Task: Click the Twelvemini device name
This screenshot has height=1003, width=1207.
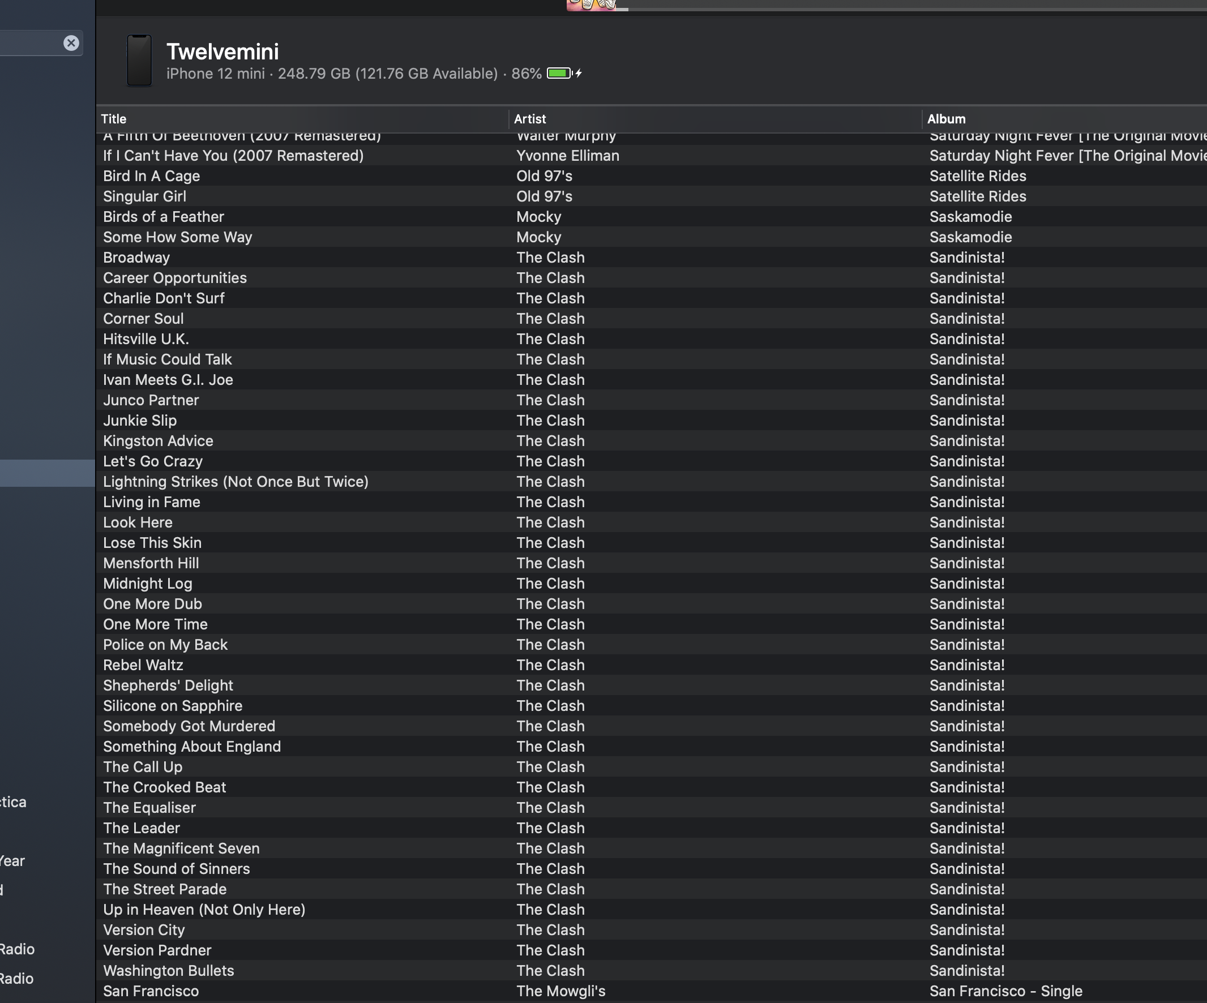Action: point(222,52)
